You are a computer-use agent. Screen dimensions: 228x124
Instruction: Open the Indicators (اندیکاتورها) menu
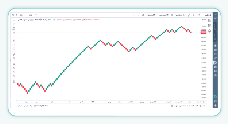click(180, 15)
